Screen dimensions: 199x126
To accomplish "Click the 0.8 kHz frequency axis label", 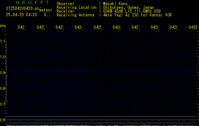I will point(3,88).
